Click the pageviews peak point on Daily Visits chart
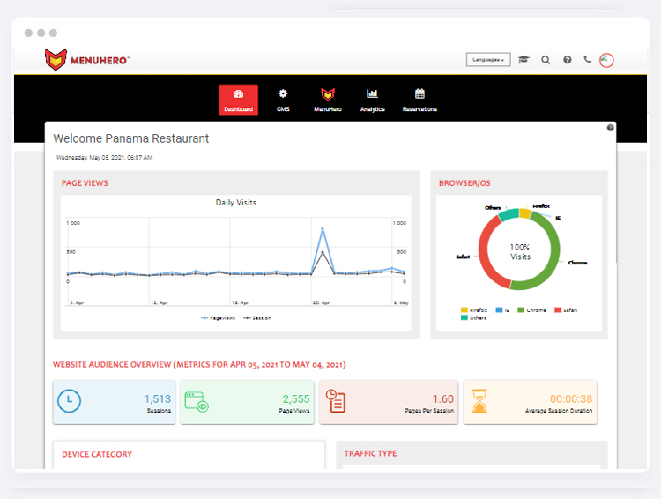 click(x=323, y=229)
